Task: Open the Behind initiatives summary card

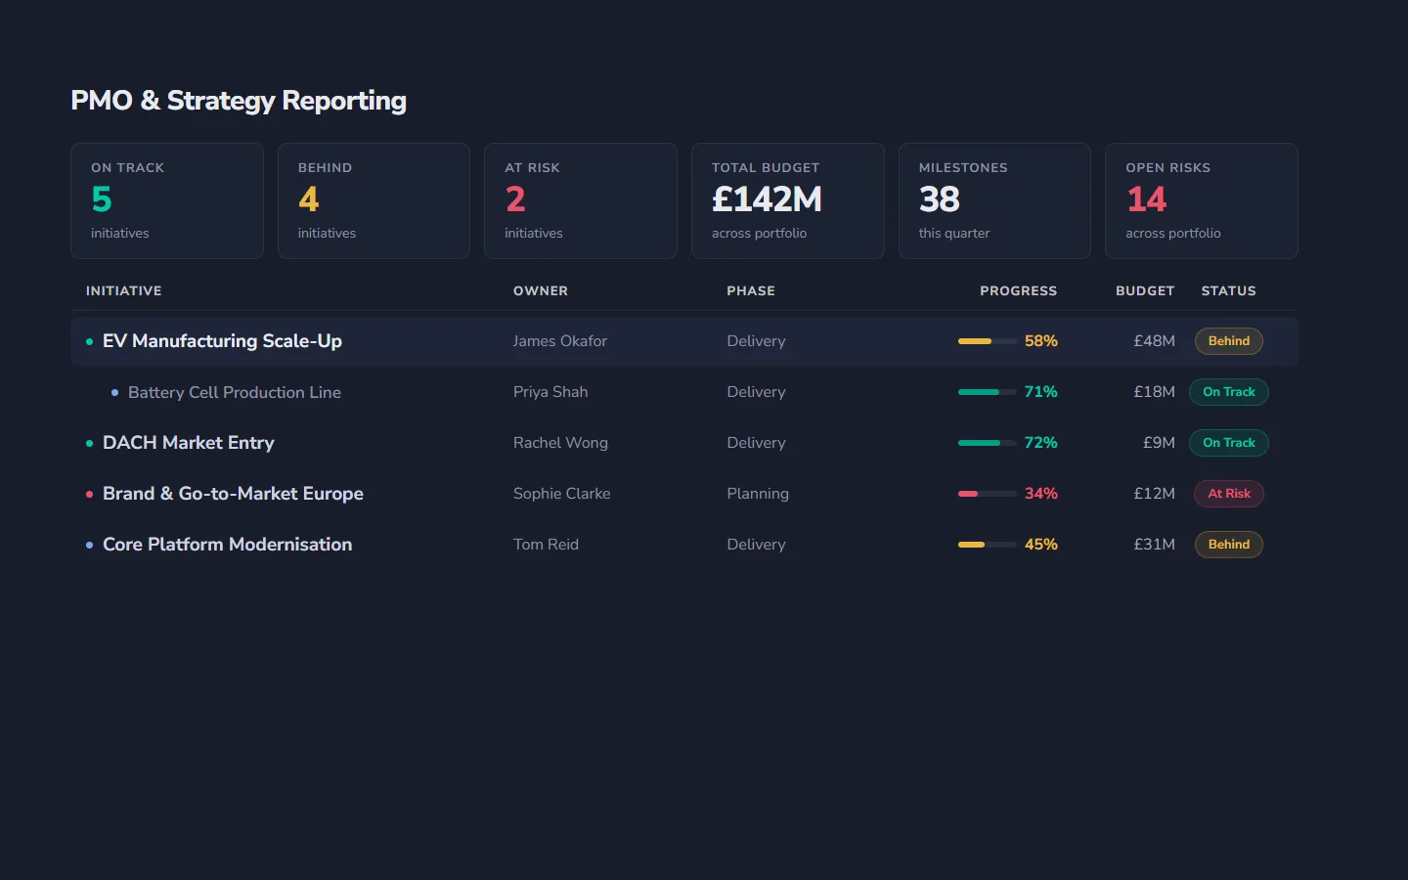Action: tap(374, 200)
